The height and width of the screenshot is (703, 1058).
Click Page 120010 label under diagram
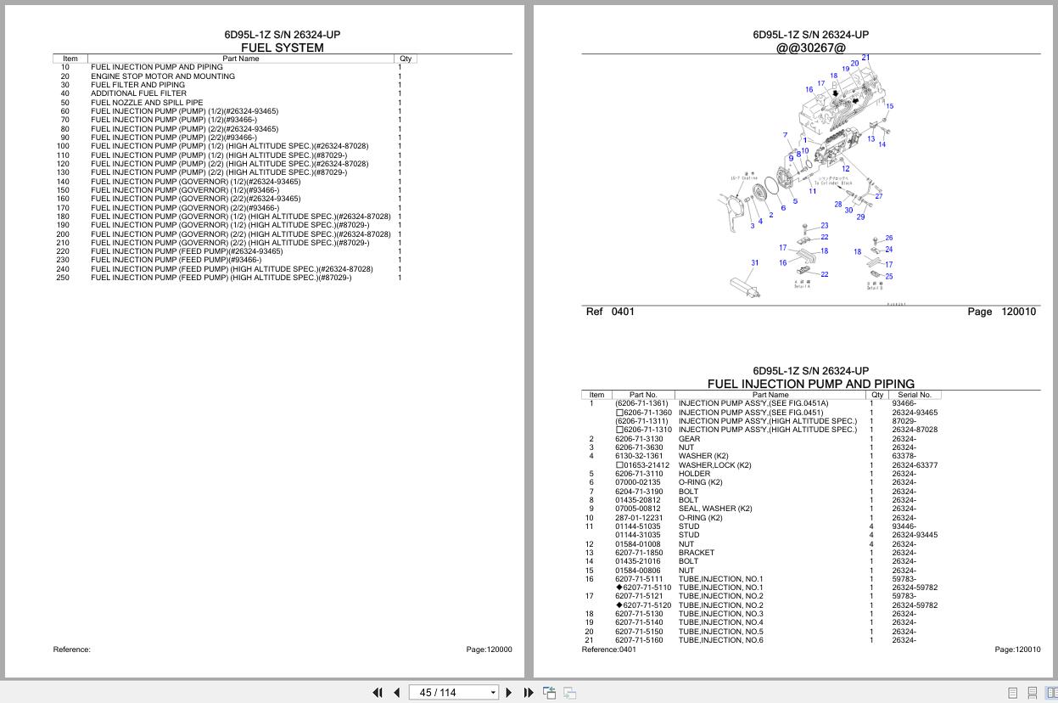[1001, 312]
